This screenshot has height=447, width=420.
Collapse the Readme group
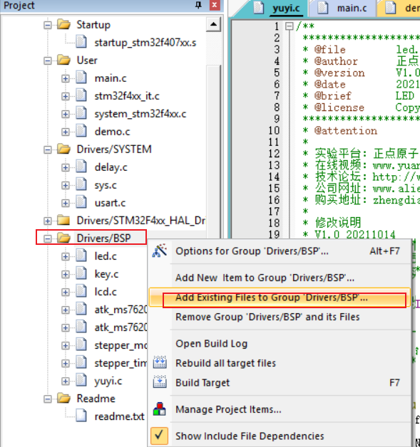click(x=48, y=399)
